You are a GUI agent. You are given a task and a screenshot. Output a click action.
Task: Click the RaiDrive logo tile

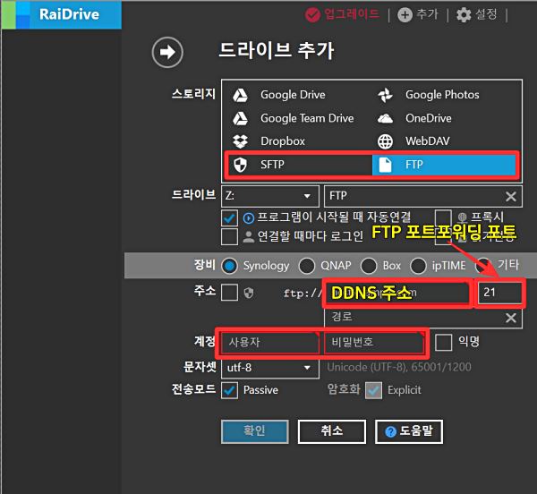pyautogui.click(x=62, y=14)
